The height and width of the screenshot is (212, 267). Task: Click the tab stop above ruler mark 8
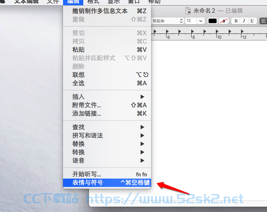[193, 31]
